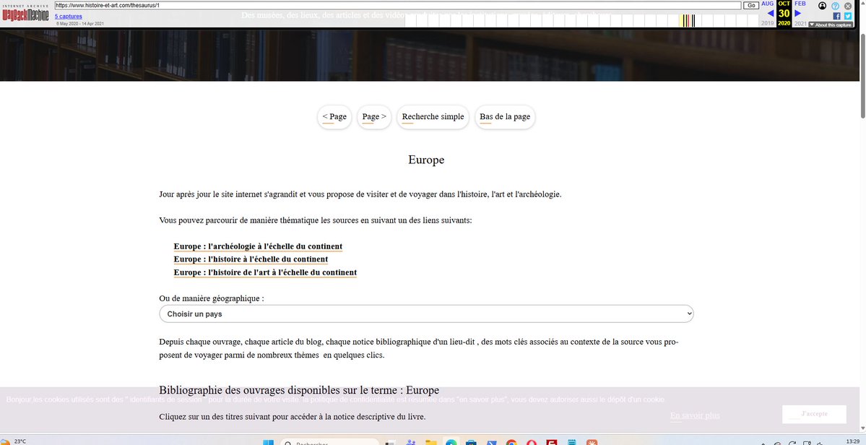Jump to FEB next capture month

[x=800, y=4]
